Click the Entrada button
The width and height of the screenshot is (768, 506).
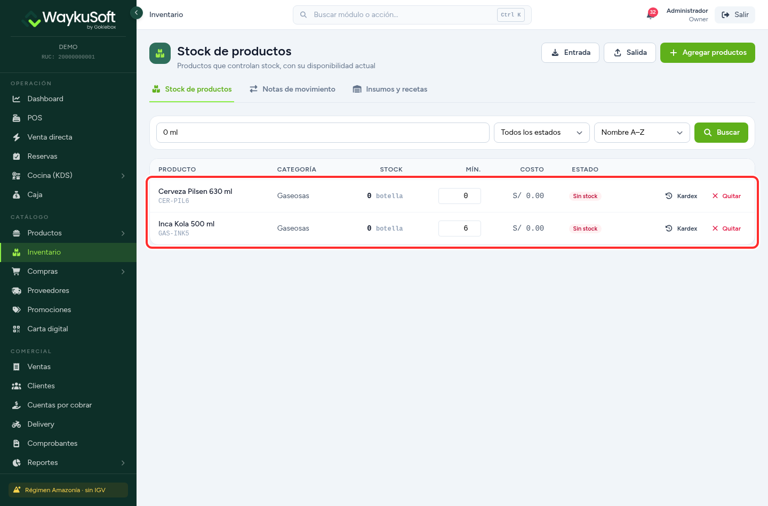[570, 53]
